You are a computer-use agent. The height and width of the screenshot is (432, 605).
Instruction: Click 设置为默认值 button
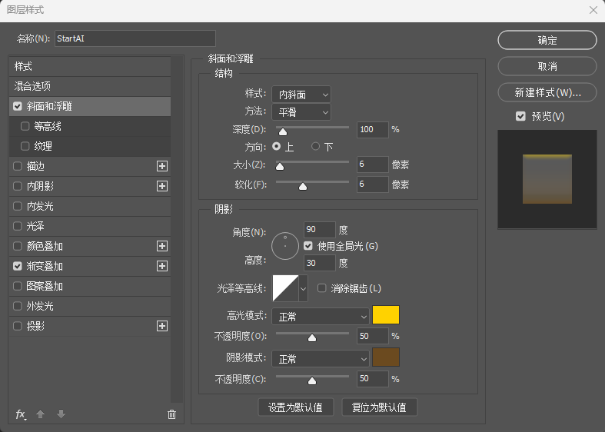click(295, 407)
